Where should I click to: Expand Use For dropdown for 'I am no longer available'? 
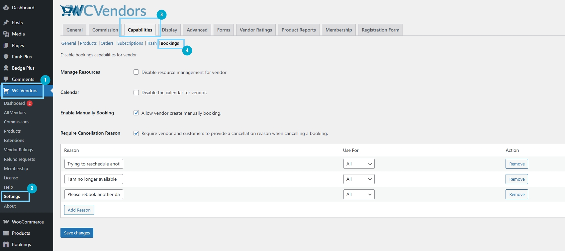[x=359, y=179]
